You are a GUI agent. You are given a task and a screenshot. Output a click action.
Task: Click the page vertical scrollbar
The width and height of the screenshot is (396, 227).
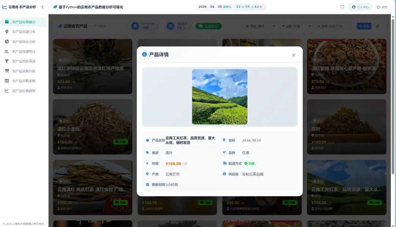click(393, 96)
